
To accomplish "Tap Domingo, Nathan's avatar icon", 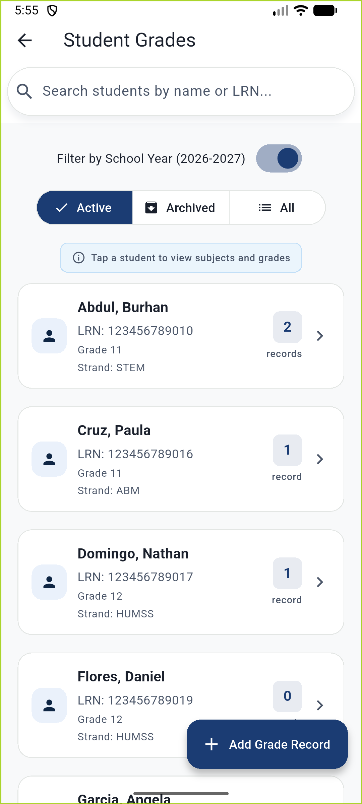I will click(x=49, y=582).
